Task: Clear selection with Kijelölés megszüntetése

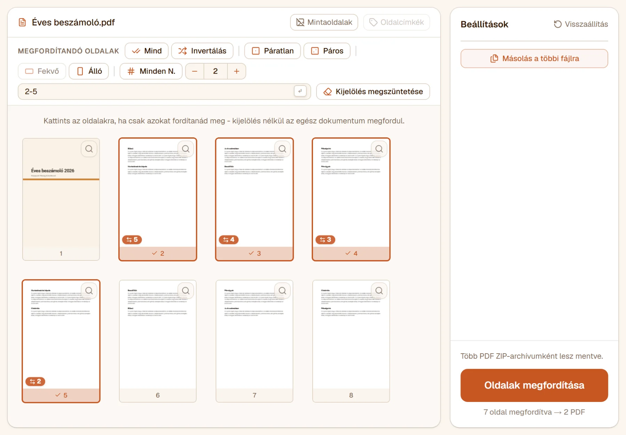Action: tap(373, 91)
